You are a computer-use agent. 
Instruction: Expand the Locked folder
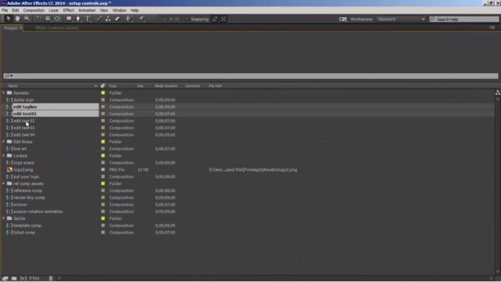pos(3,156)
